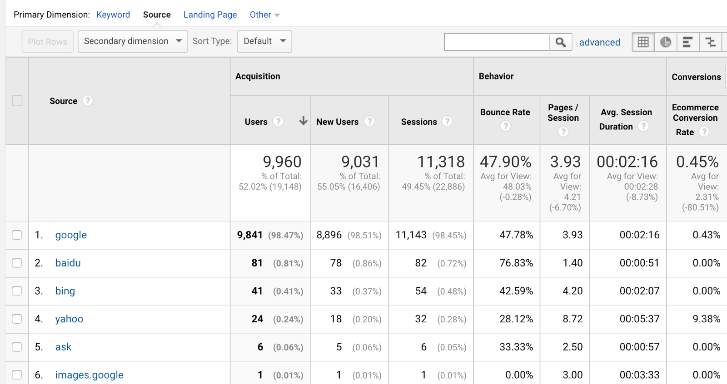Open the google source link
Image resolution: width=727 pixels, height=384 pixels.
pyautogui.click(x=71, y=235)
